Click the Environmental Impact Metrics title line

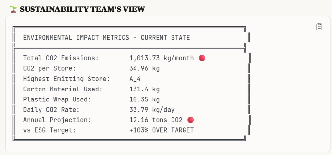coord(106,38)
